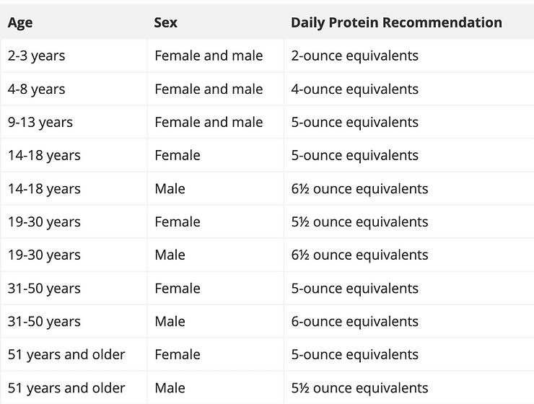The image size is (534, 404).
Task: Click the Age column header
Action: (20, 23)
